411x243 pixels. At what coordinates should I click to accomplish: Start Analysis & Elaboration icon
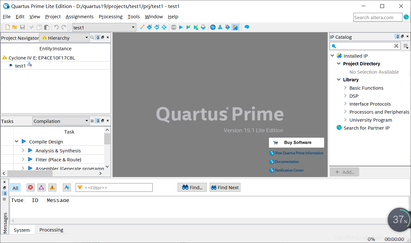[189, 27]
